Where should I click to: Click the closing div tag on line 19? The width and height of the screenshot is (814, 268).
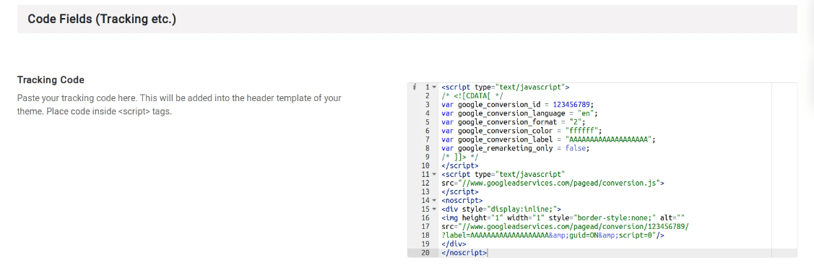coord(454,244)
